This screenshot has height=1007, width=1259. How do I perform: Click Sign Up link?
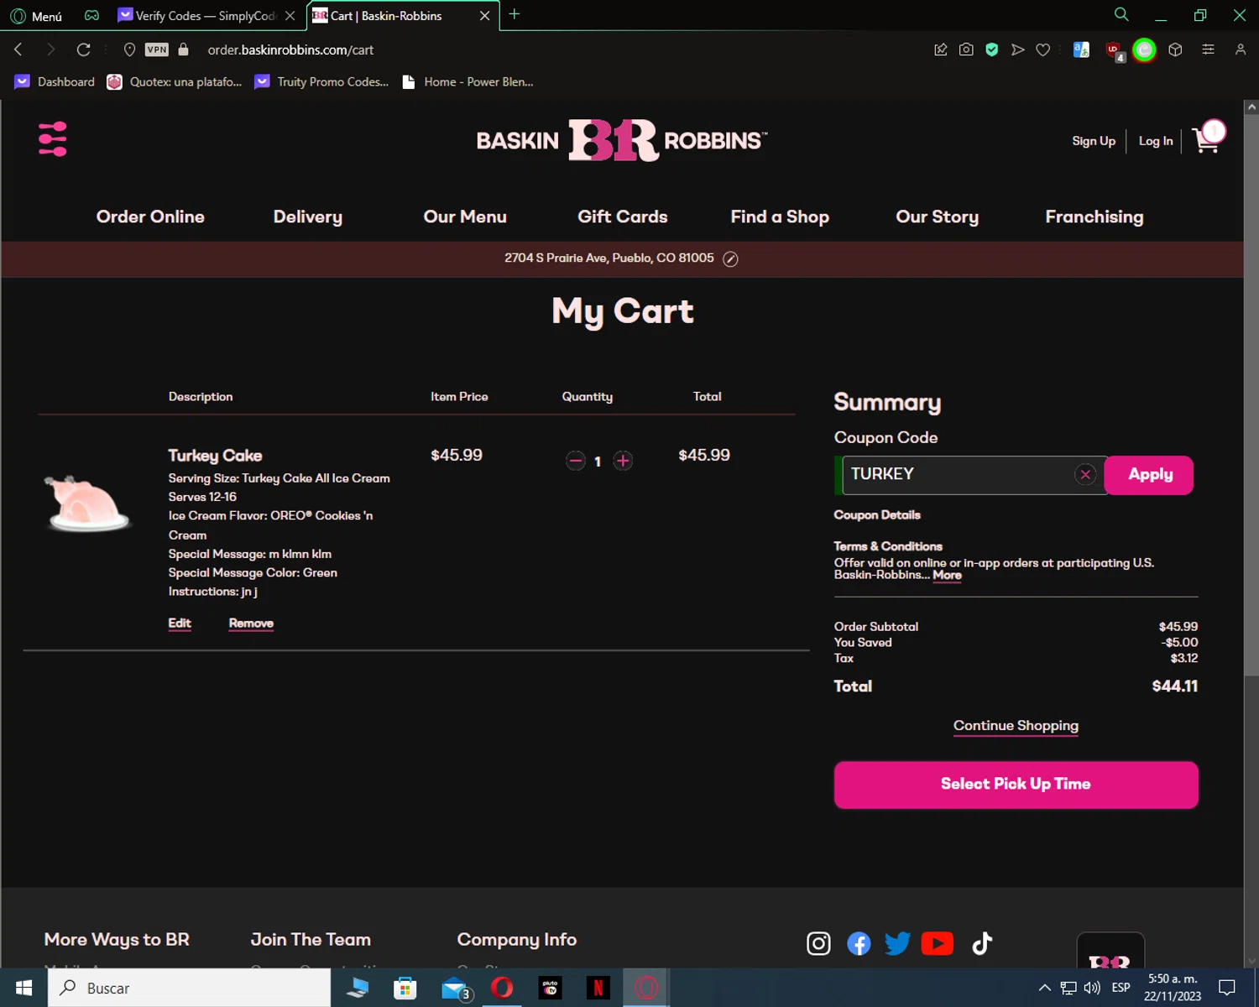tap(1094, 141)
